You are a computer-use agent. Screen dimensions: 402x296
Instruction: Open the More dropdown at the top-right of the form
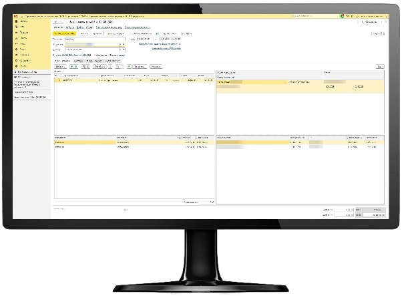(x=377, y=33)
